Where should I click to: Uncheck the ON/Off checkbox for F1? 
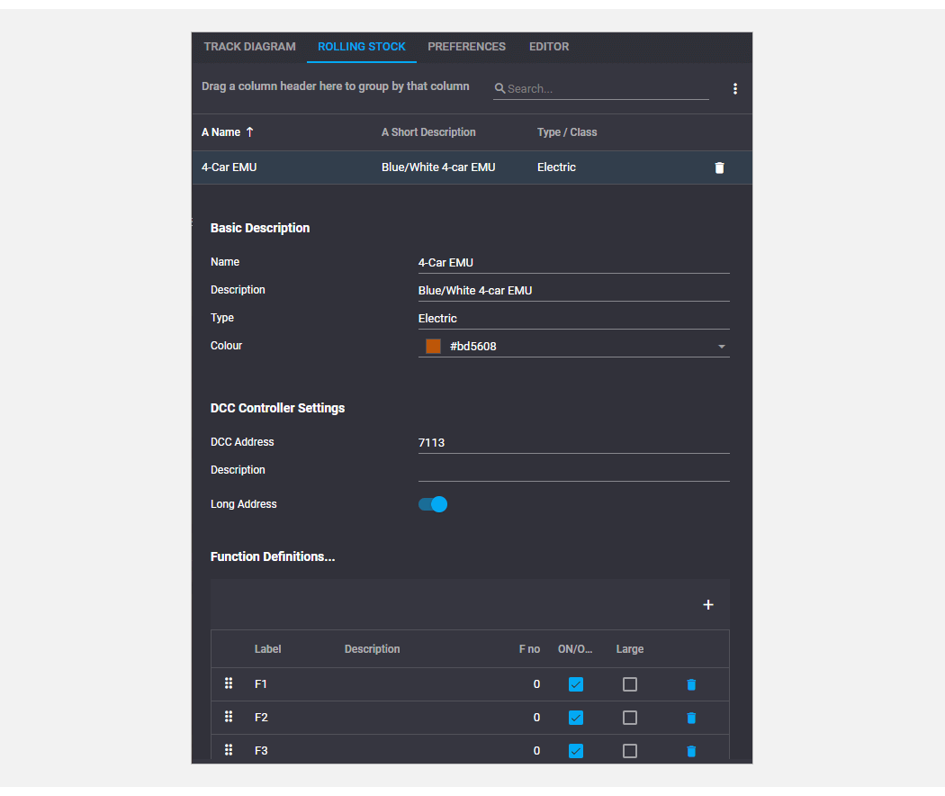click(576, 684)
